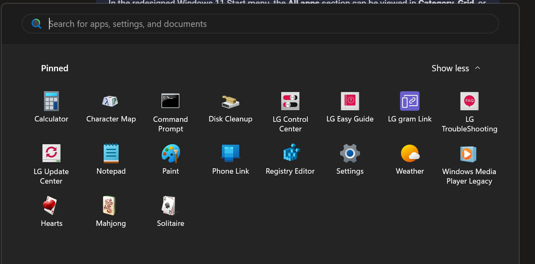Click the Pinned section heading
The image size is (535, 264).
click(55, 68)
